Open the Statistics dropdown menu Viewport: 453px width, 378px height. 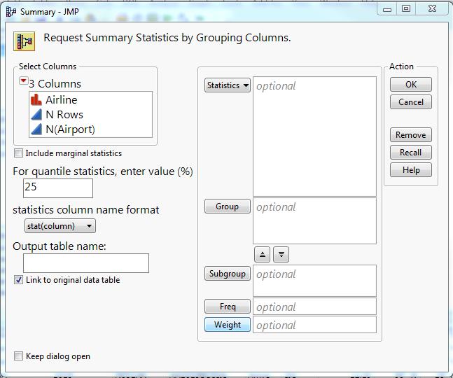[228, 85]
